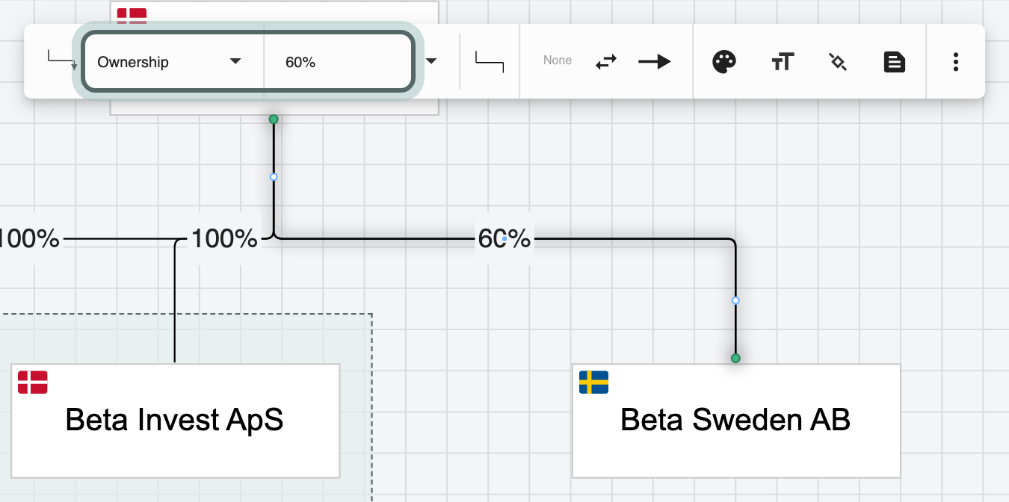Click the midpoint handle on the upper vertical segment

click(x=274, y=177)
